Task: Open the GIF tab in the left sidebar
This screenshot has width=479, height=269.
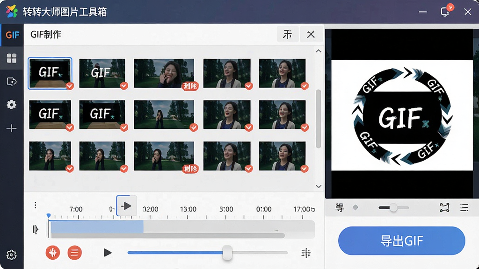Action: point(12,35)
